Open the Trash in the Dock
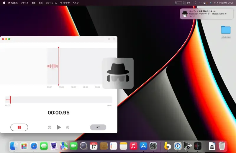236x153 pixels. pyautogui.click(x=222, y=146)
